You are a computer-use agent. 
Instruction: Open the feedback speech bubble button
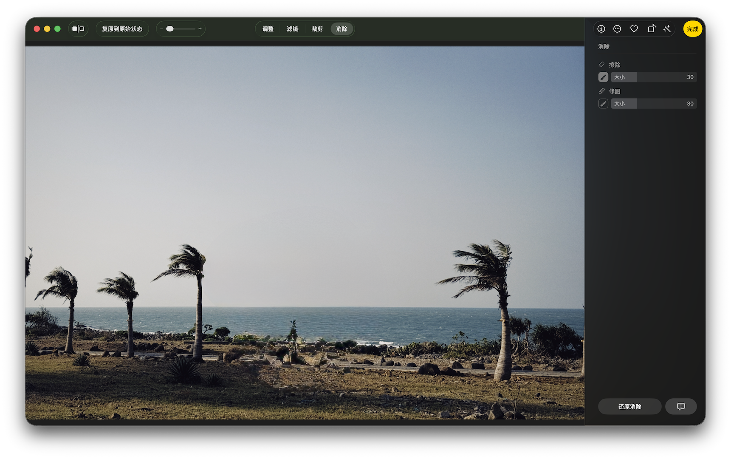680,407
